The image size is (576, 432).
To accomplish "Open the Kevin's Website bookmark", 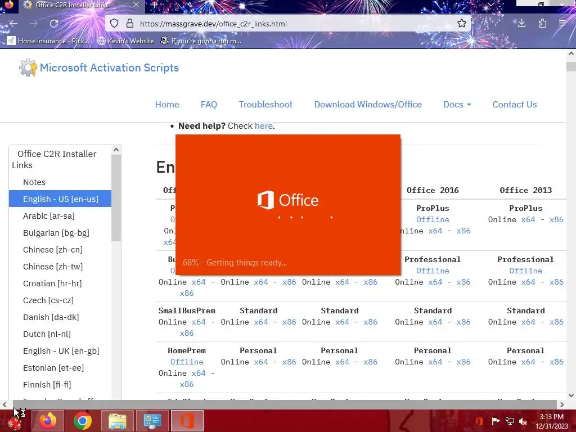I will [125, 40].
